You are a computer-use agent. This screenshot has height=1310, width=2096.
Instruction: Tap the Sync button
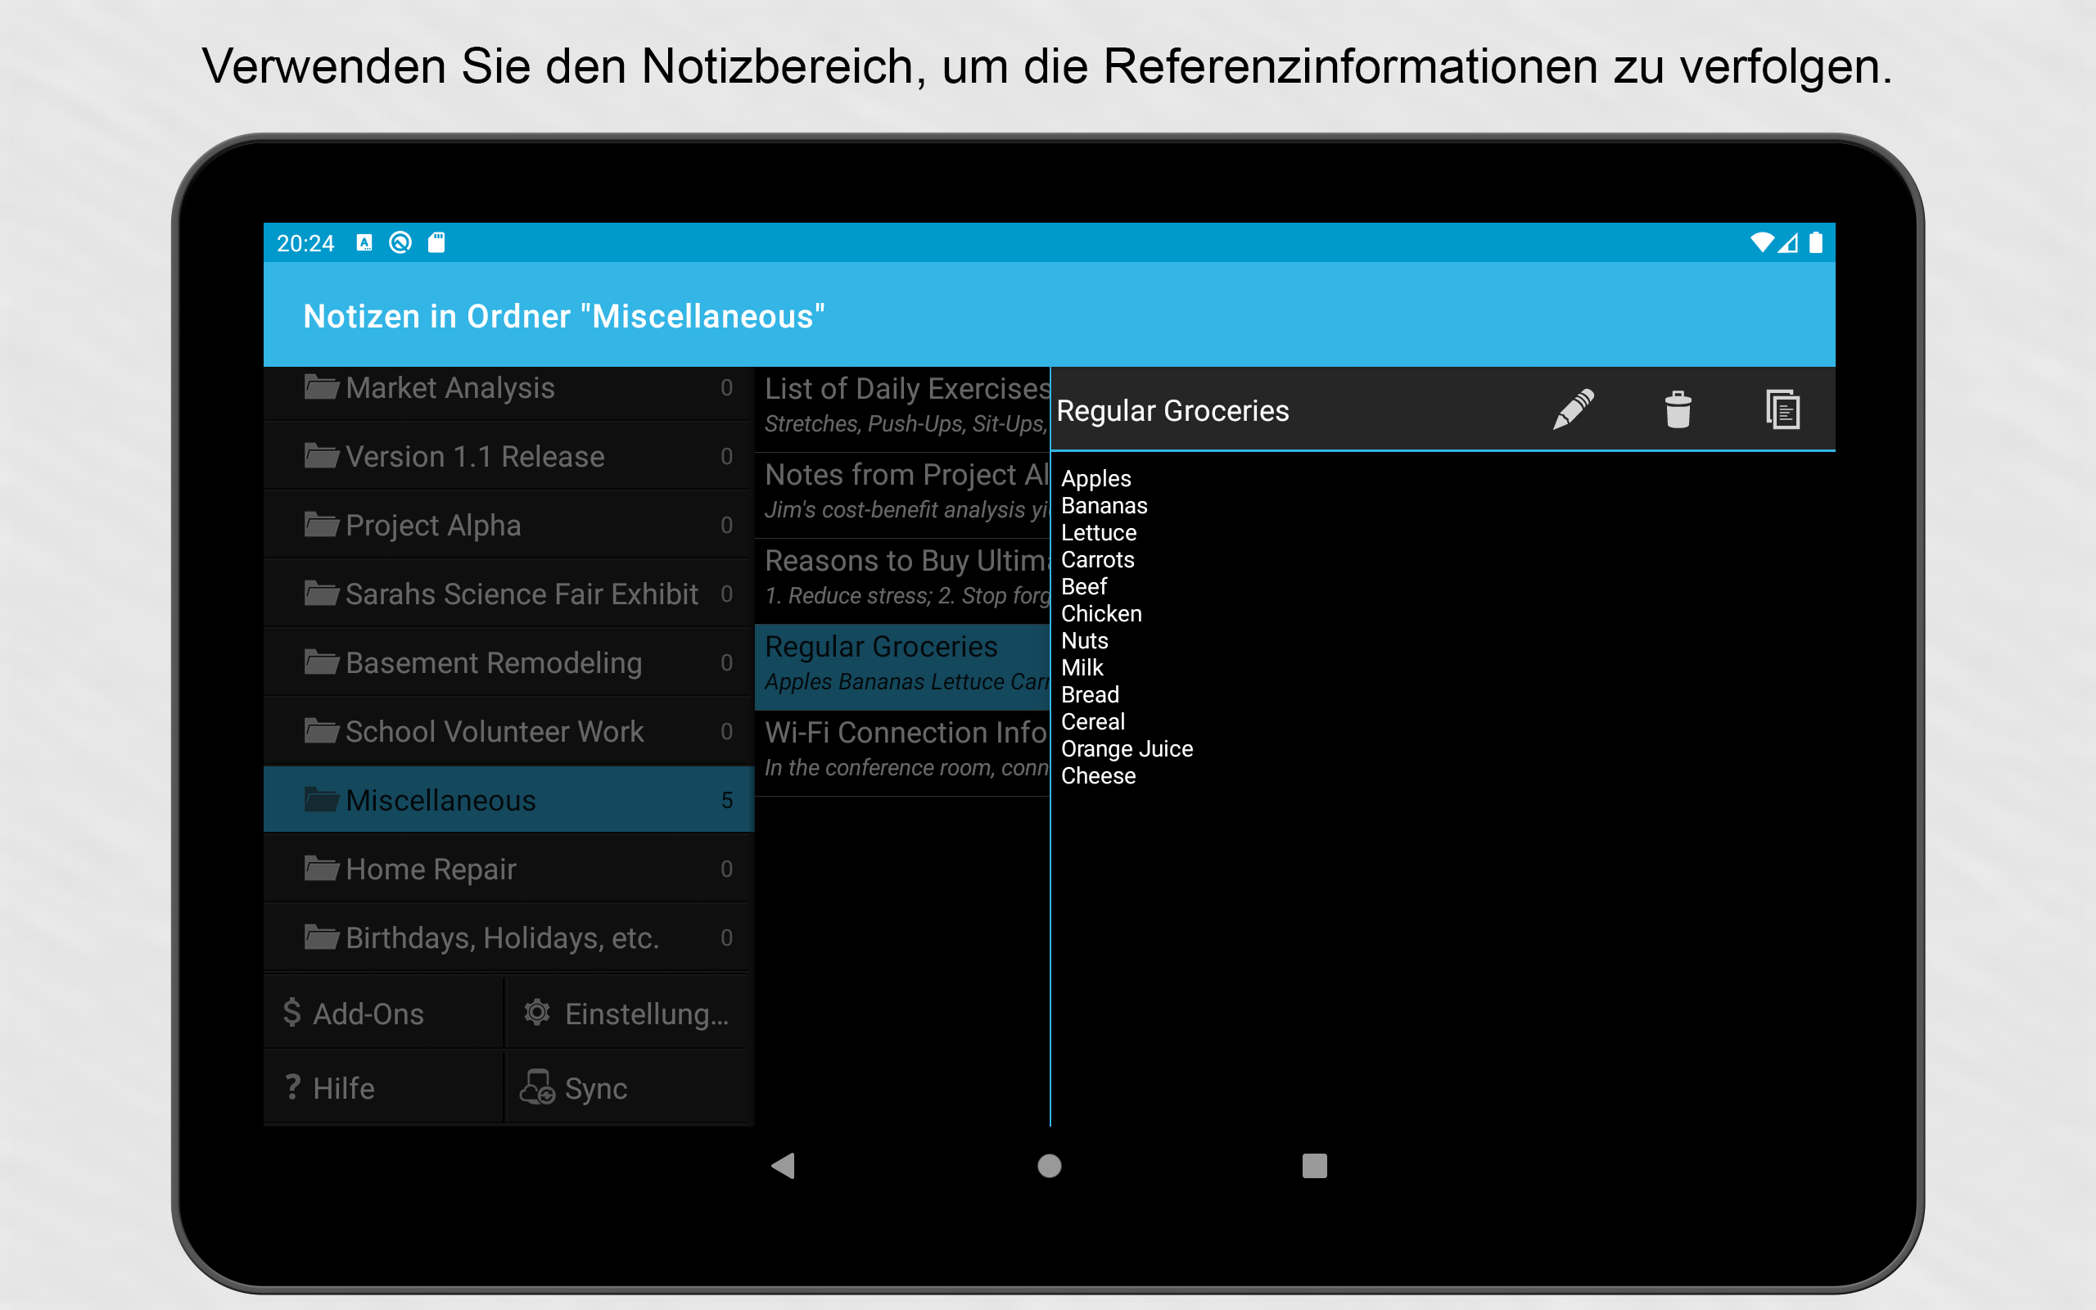(x=627, y=1087)
